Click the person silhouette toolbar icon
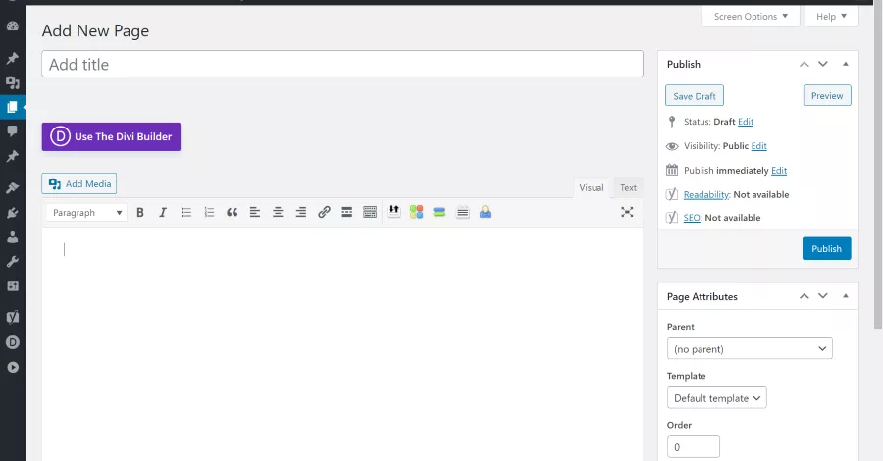The height and width of the screenshot is (461, 883). point(485,212)
